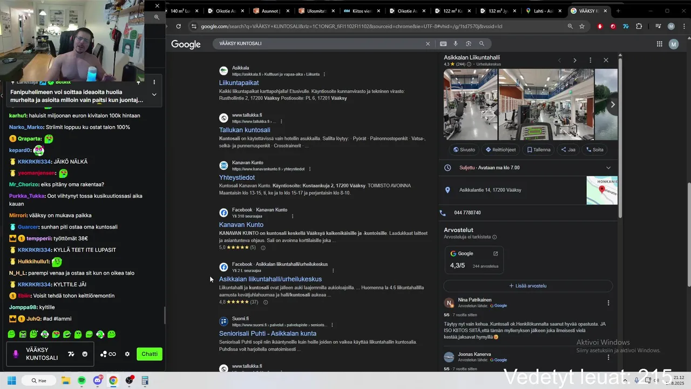Show next photos in the carousel
Screen dimensions: 691x389
click(x=612, y=105)
